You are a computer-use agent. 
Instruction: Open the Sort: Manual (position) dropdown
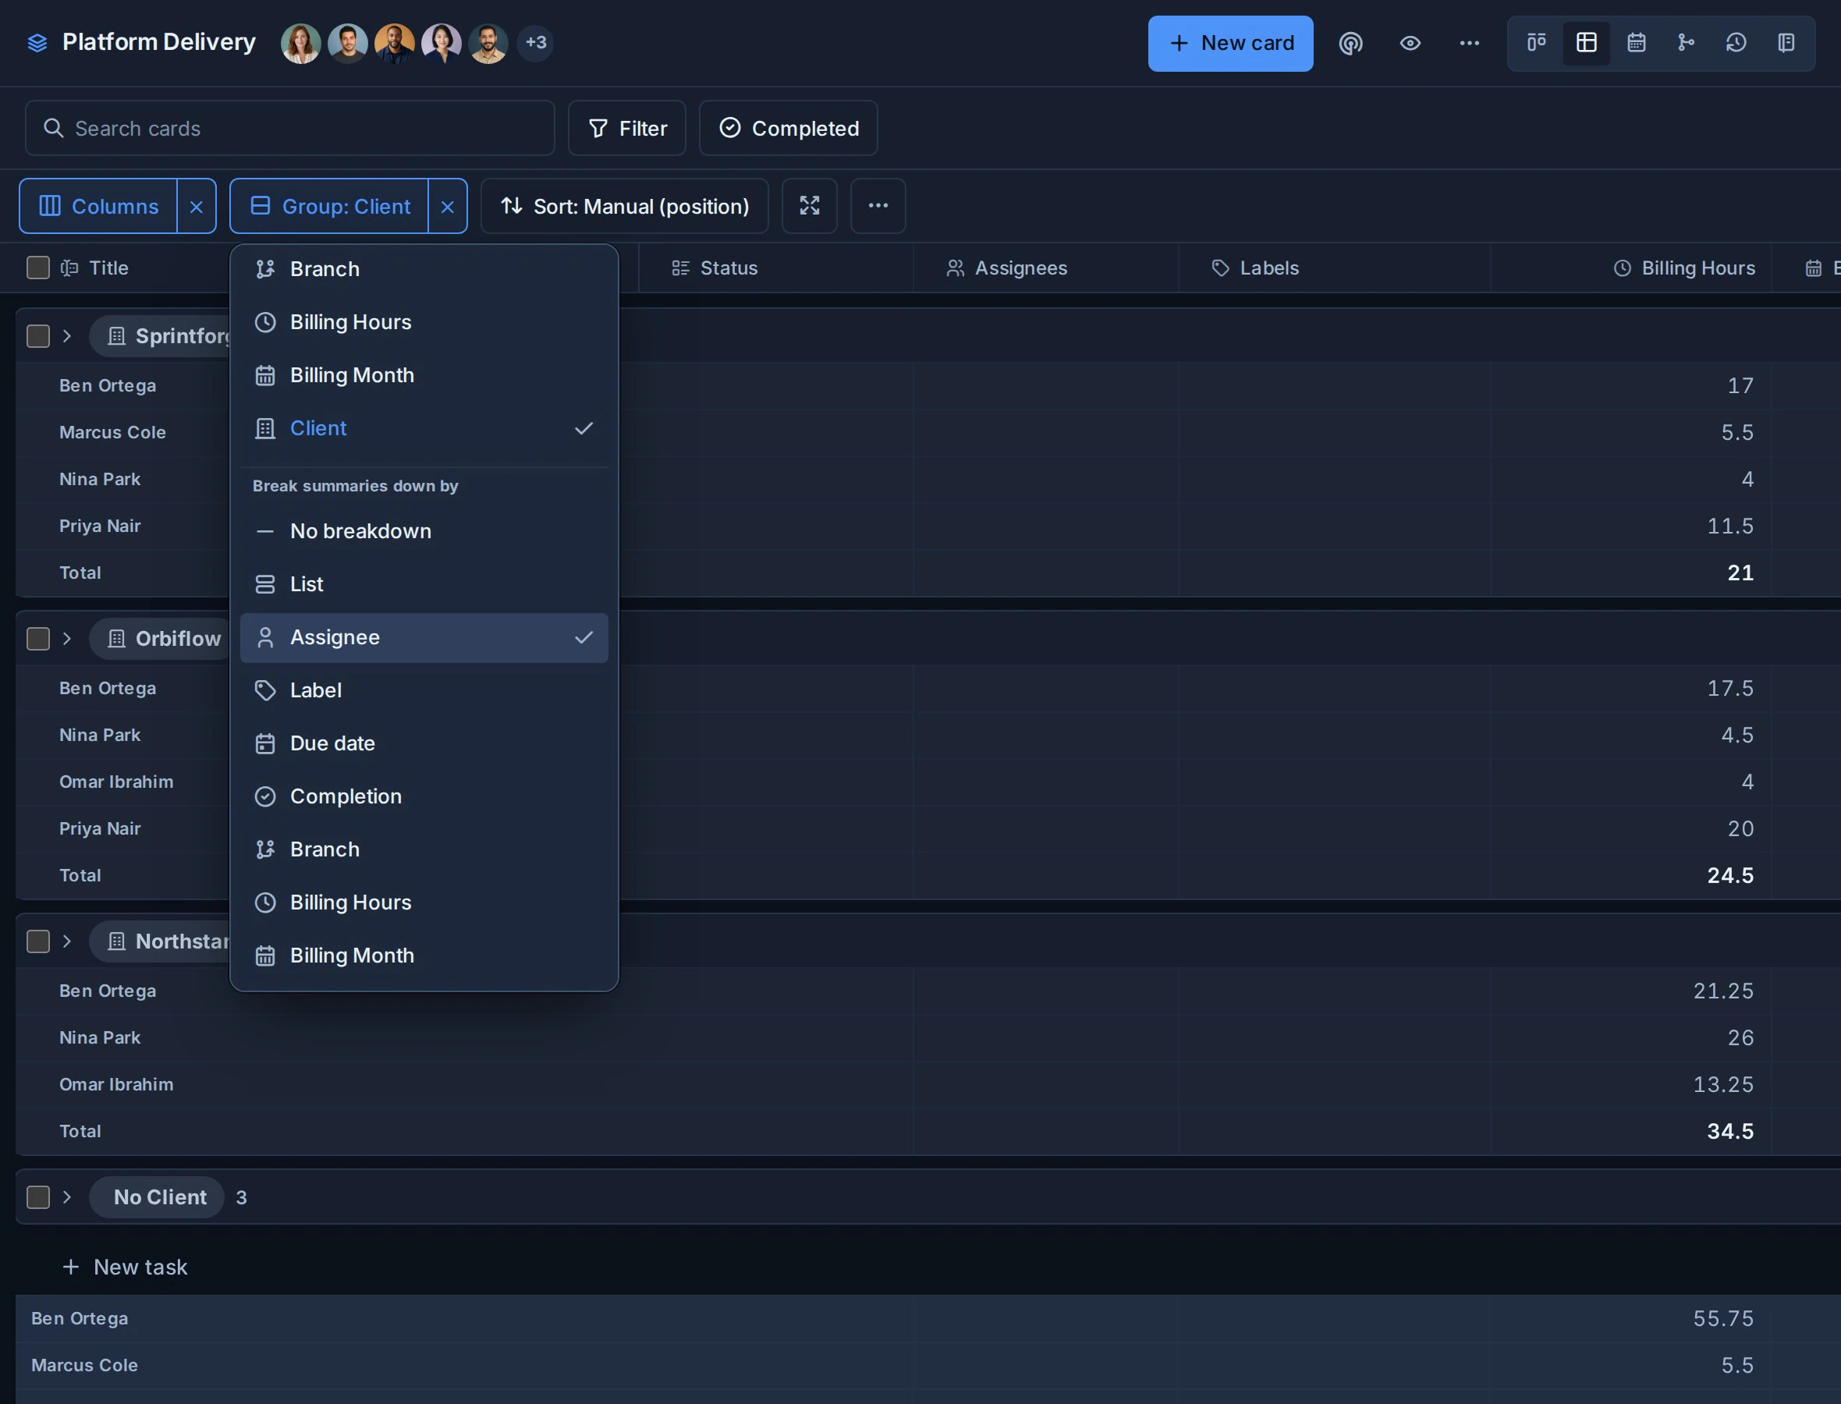tap(624, 206)
